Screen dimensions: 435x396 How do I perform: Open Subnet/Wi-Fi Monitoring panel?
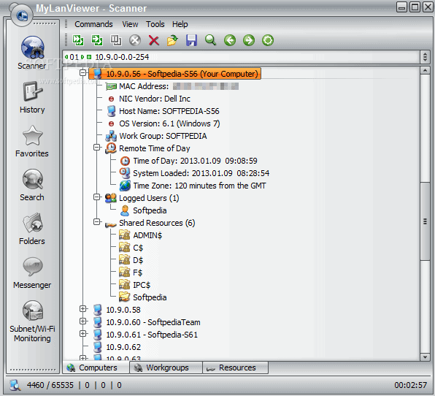point(32,321)
